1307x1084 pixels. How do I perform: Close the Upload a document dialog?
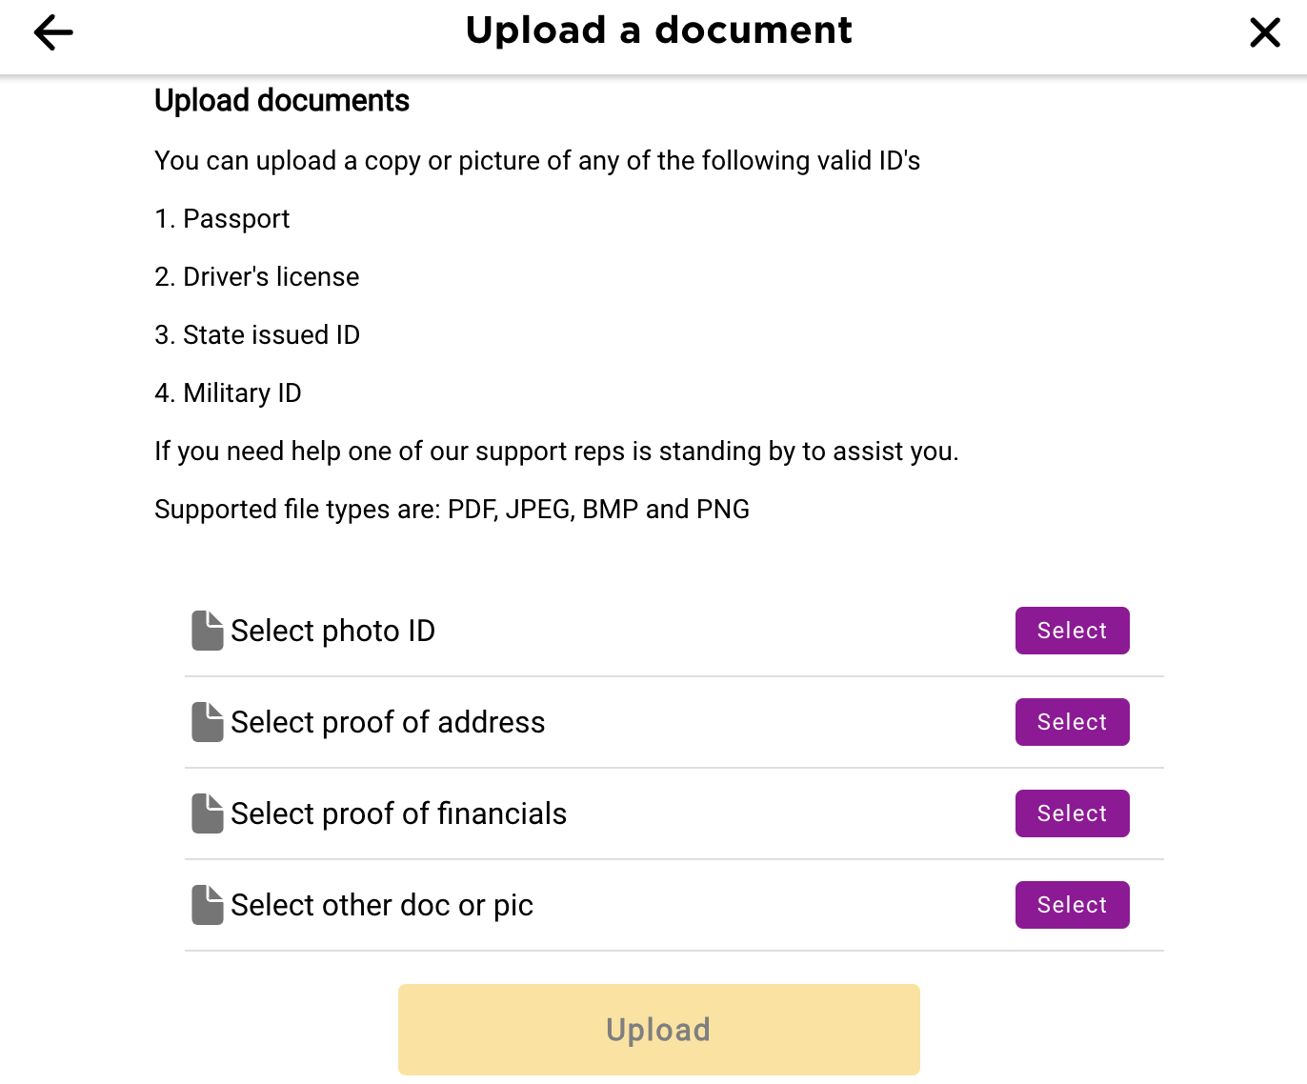(1264, 32)
